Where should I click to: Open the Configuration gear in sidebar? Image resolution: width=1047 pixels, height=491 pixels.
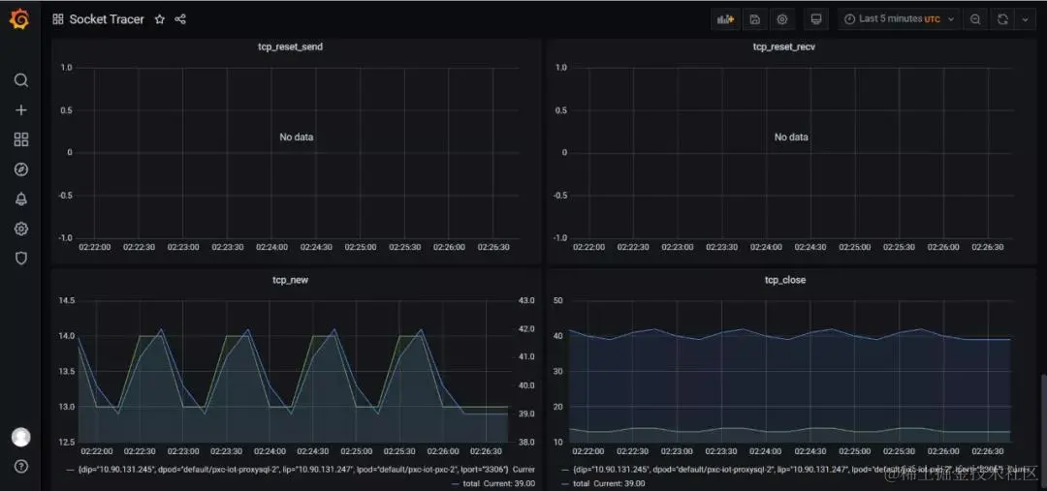coord(20,229)
